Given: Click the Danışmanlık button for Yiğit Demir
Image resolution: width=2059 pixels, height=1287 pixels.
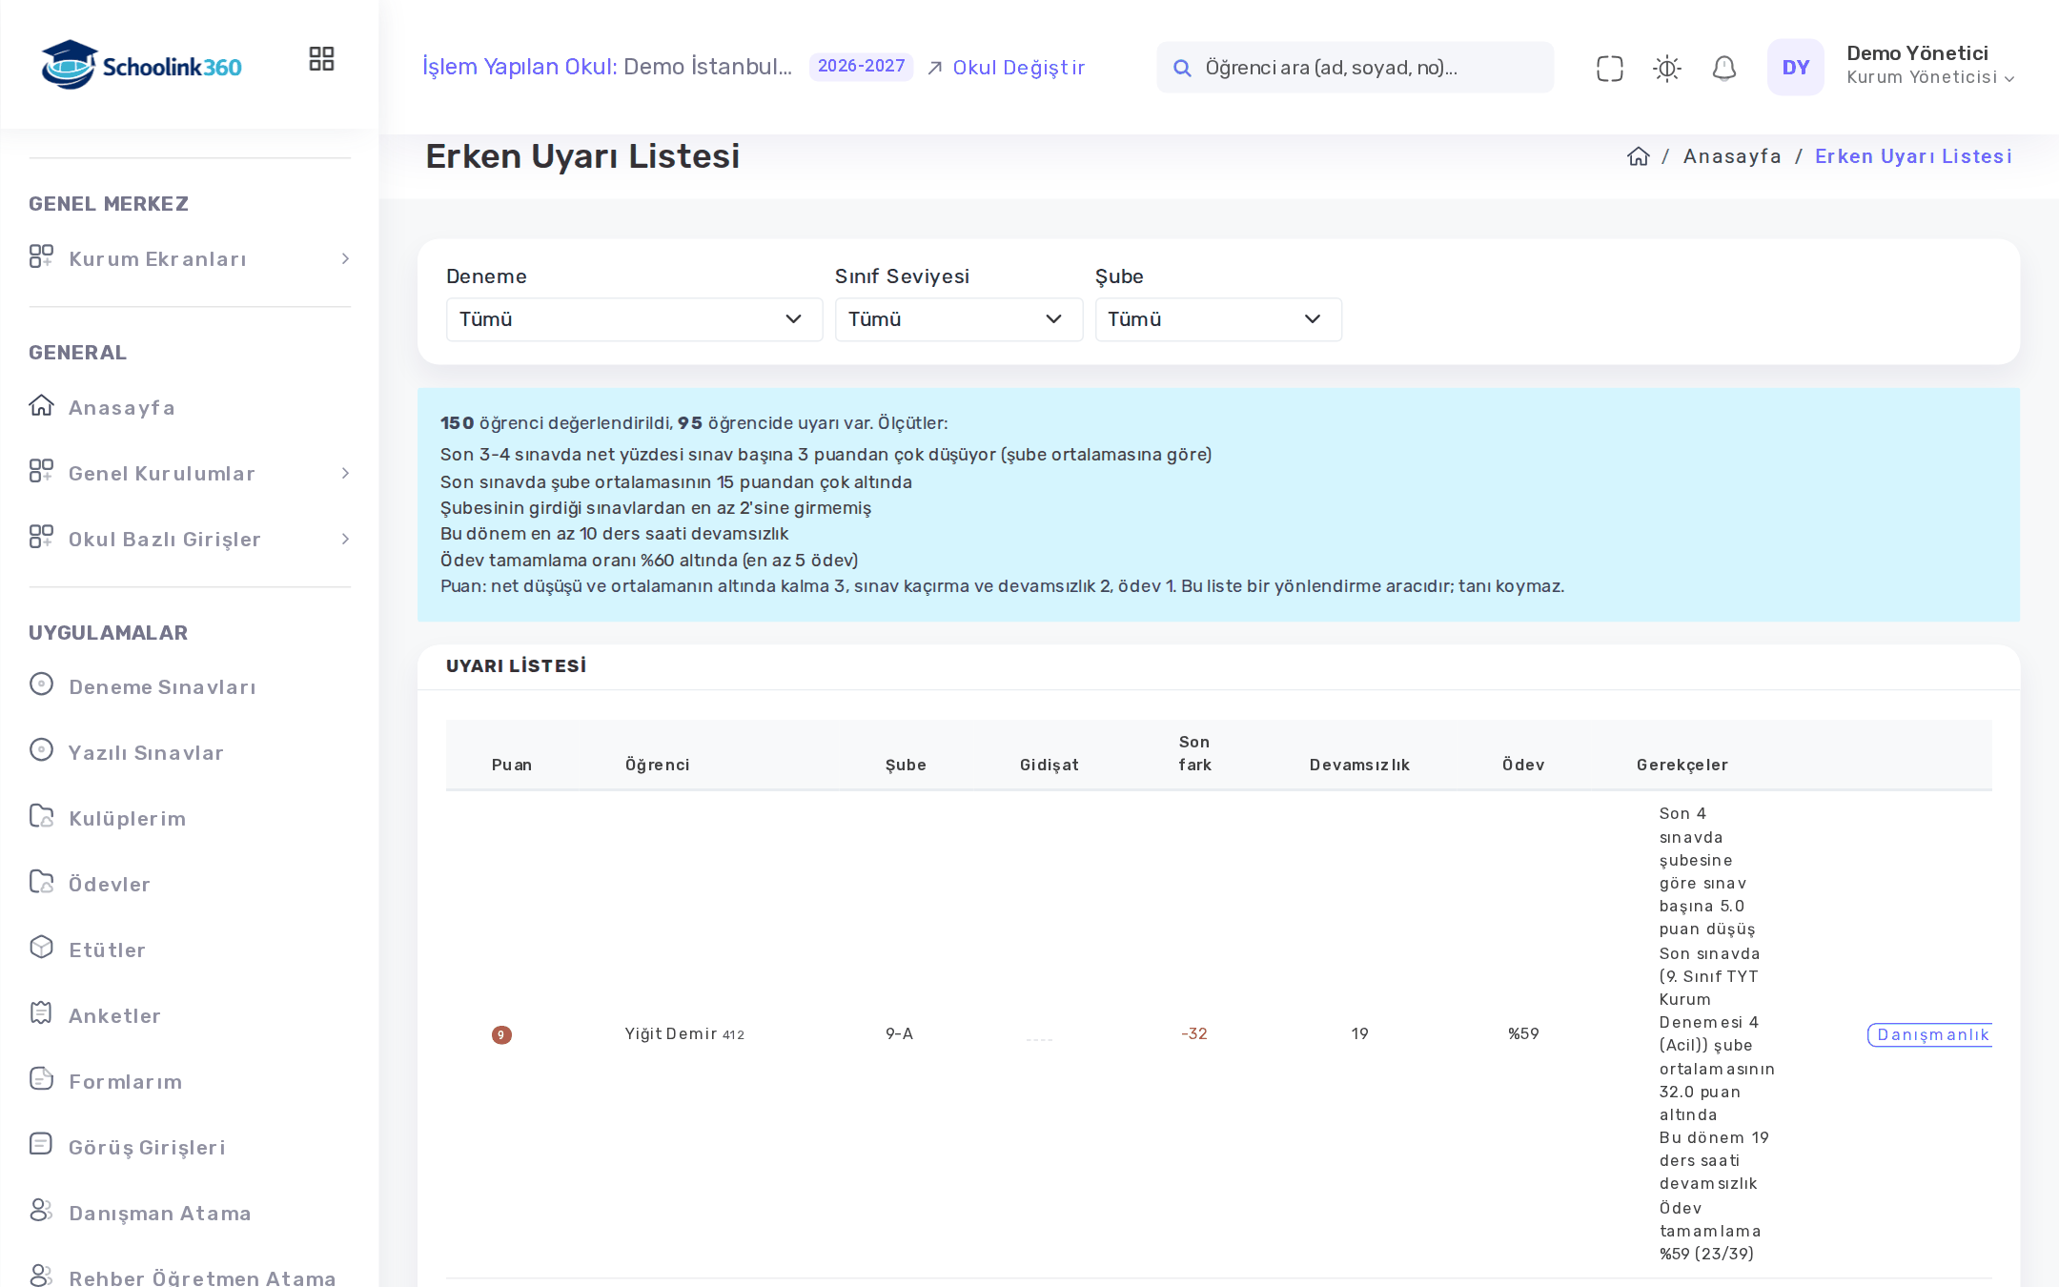Looking at the screenshot, I should click(x=1930, y=1034).
